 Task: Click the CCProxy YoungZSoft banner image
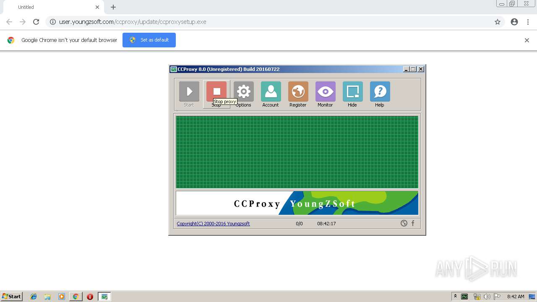(297, 203)
